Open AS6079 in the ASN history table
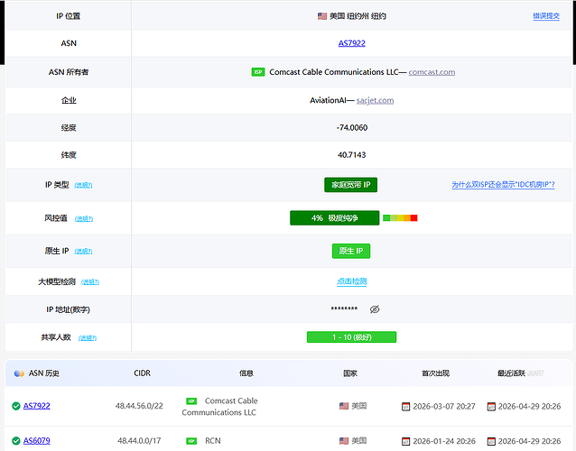 tap(37, 441)
